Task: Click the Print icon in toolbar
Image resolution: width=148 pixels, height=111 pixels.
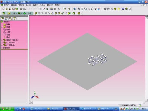Action: (21, 9)
